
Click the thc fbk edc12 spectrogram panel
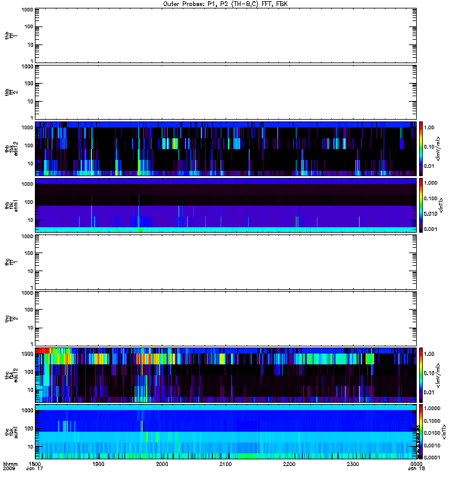[x=226, y=375]
